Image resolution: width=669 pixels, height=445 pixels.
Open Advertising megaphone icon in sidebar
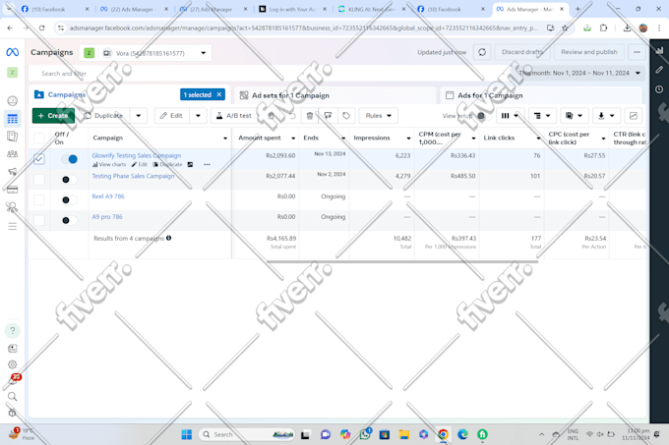[13, 172]
